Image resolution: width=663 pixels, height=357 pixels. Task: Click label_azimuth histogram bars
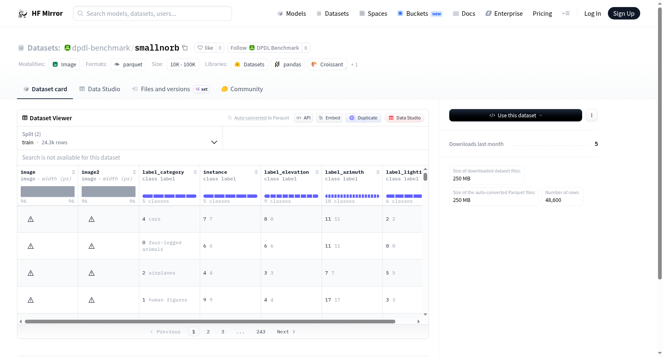[x=352, y=196]
